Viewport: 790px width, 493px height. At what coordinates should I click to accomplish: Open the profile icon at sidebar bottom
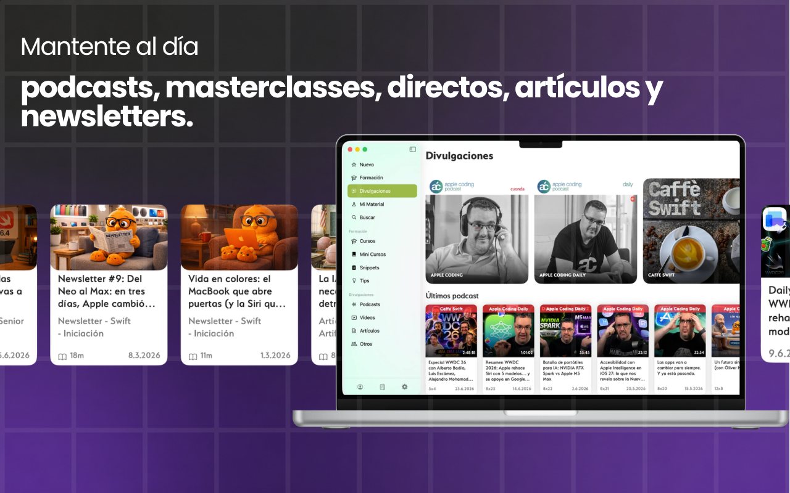[360, 387]
